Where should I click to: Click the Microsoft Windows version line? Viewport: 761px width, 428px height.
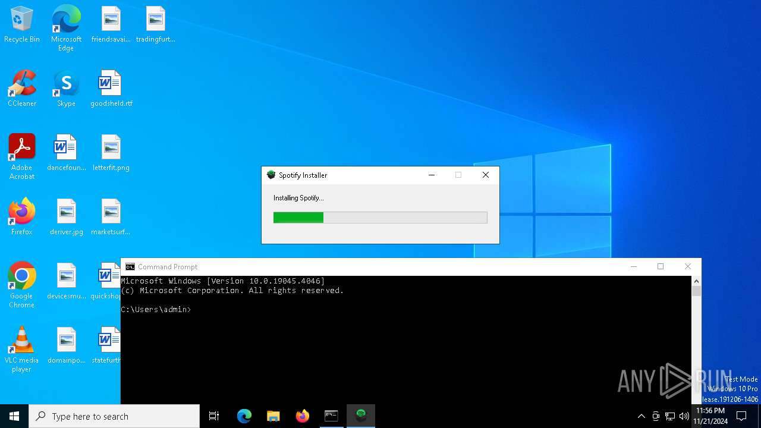click(223, 281)
